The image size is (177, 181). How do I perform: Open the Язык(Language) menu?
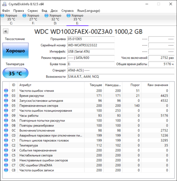(x=88, y=11)
